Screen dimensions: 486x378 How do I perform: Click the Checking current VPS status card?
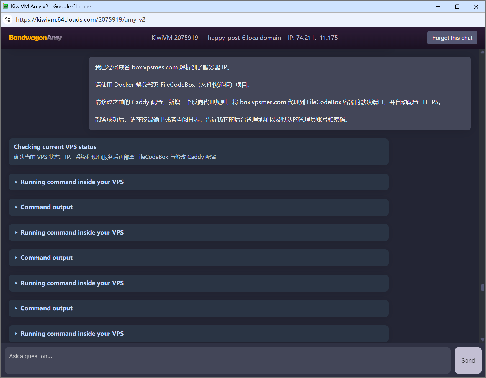point(199,152)
